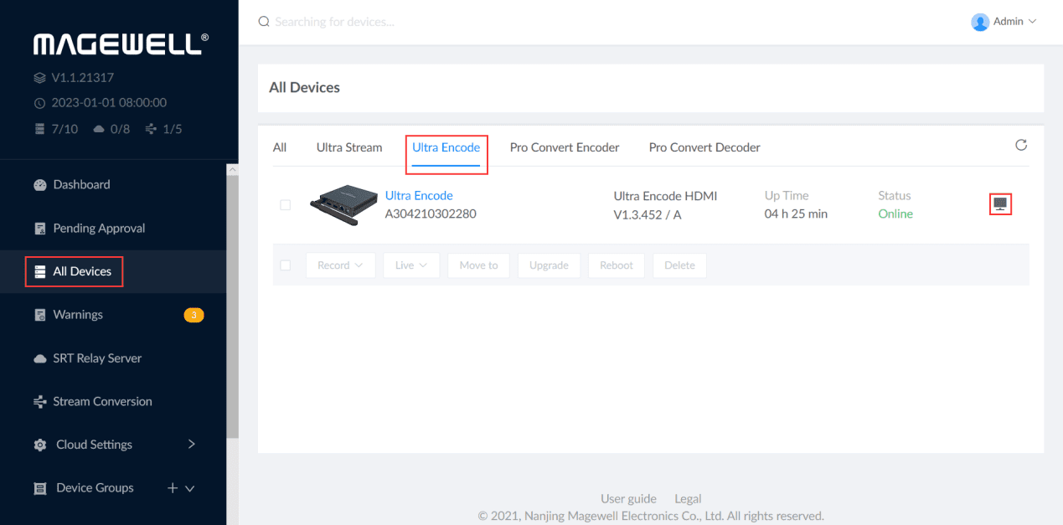Switch to the Ultra Stream tab
Screen dimensions: 1063x525
click(x=348, y=147)
